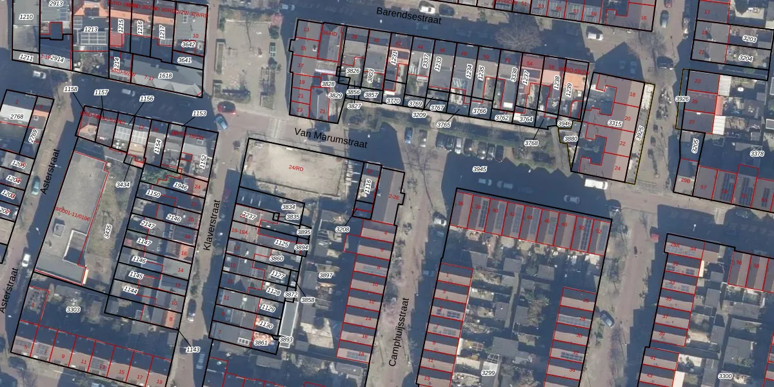Viewport: 774px width, 387px height.
Task: Click parcel number 3299
Action: tap(488, 373)
